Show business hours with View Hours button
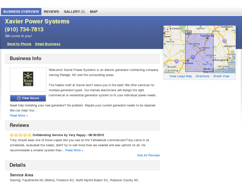Screen dimensions: 242x182 pyautogui.click(x=28, y=98)
